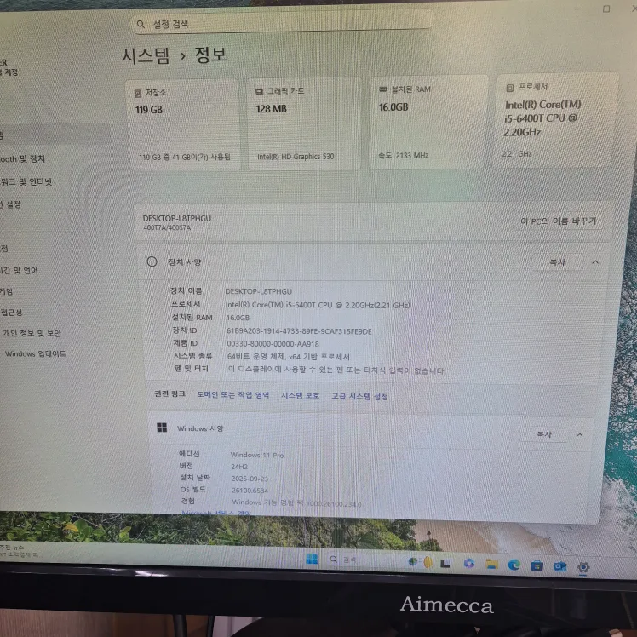Viewport: 637px width, 637px height.
Task: Open the Windows Start menu
Action: [312, 559]
